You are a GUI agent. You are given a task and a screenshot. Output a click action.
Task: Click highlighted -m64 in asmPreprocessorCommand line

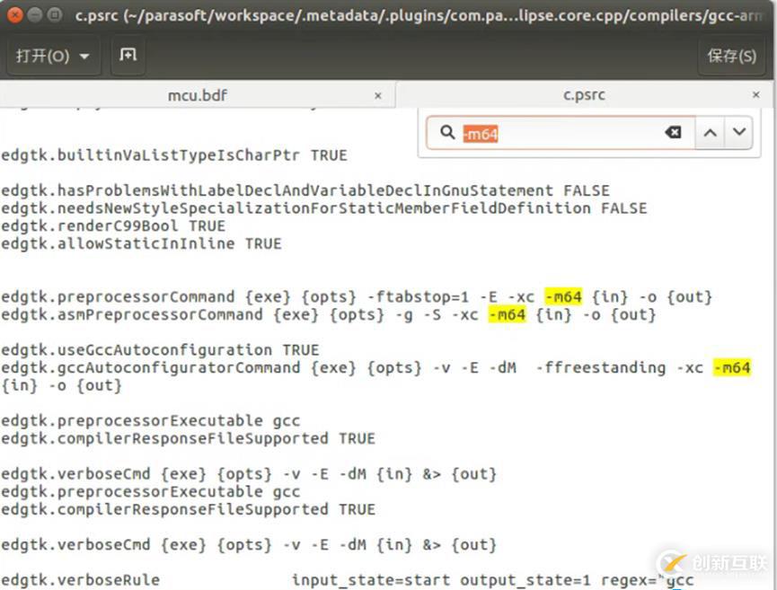(507, 314)
